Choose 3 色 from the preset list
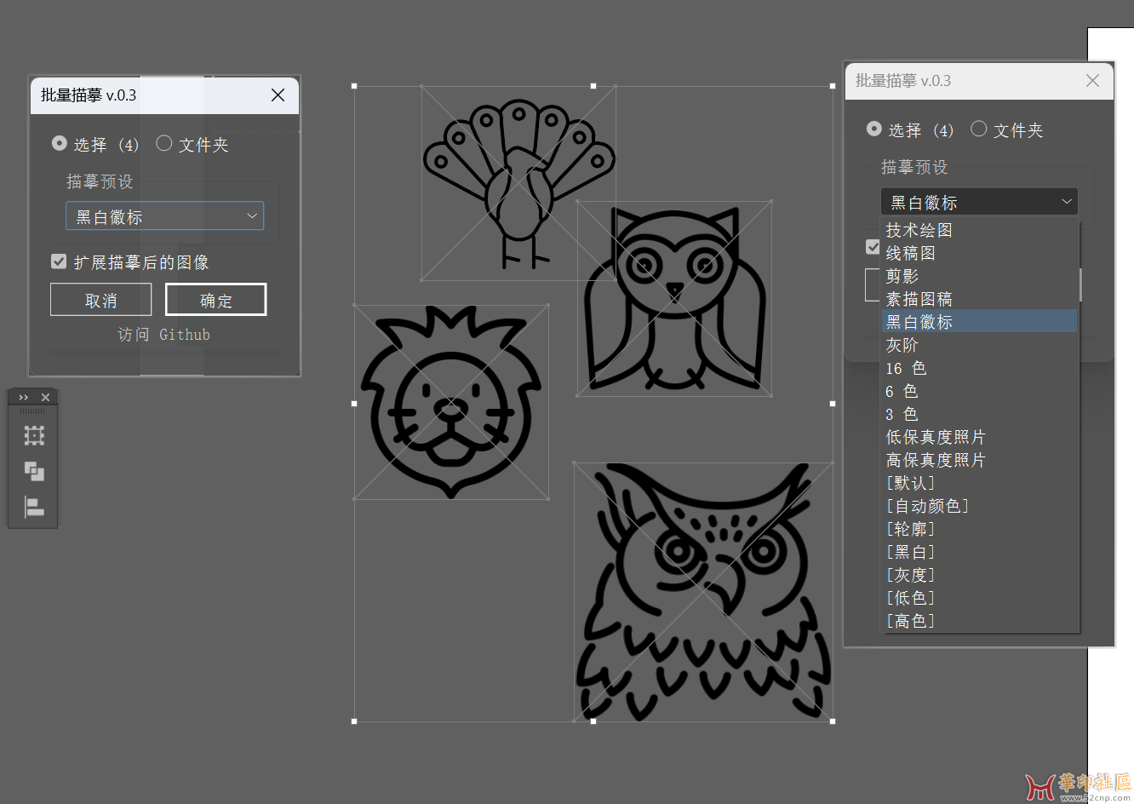The height and width of the screenshot is (804, 1134). click(980, 414)
